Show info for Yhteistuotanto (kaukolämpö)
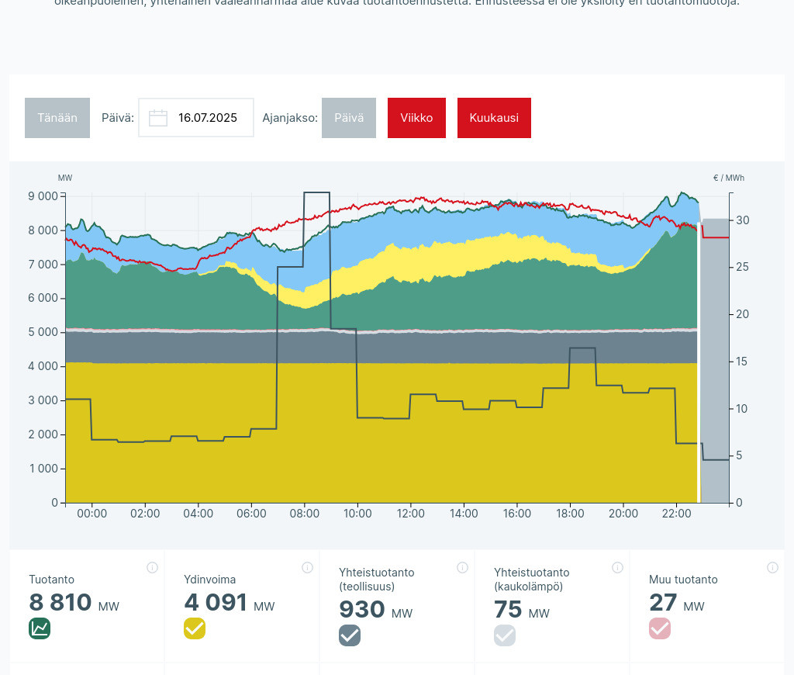Viewport: 794px width, 675px height. (x=617, y=567)
